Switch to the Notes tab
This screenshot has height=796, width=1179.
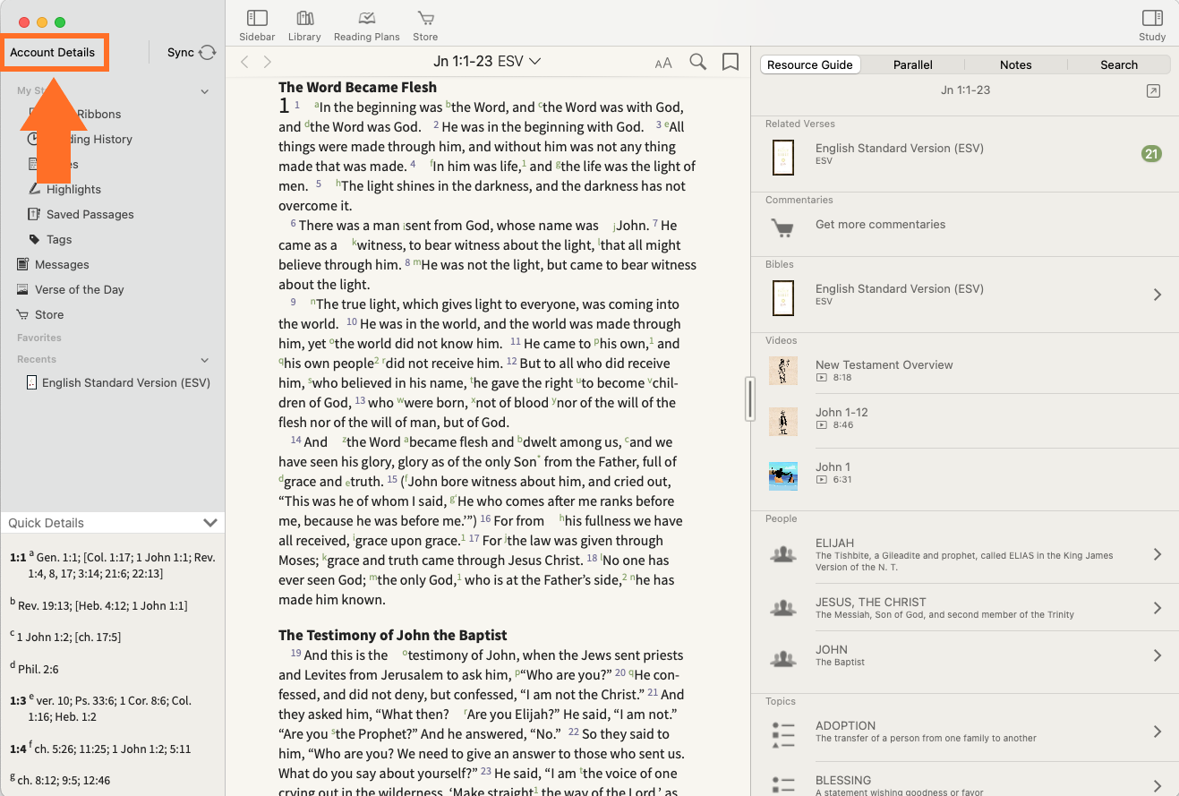point(1015,64)
